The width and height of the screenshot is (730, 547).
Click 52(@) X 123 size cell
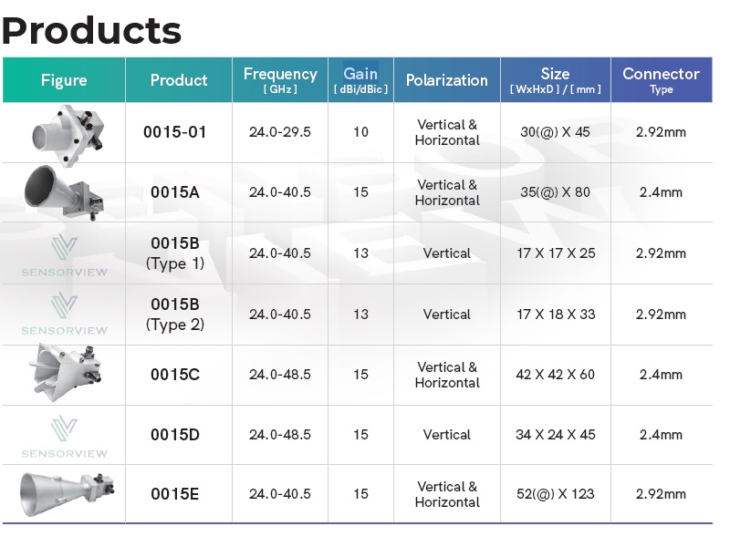tap(555, 494)
